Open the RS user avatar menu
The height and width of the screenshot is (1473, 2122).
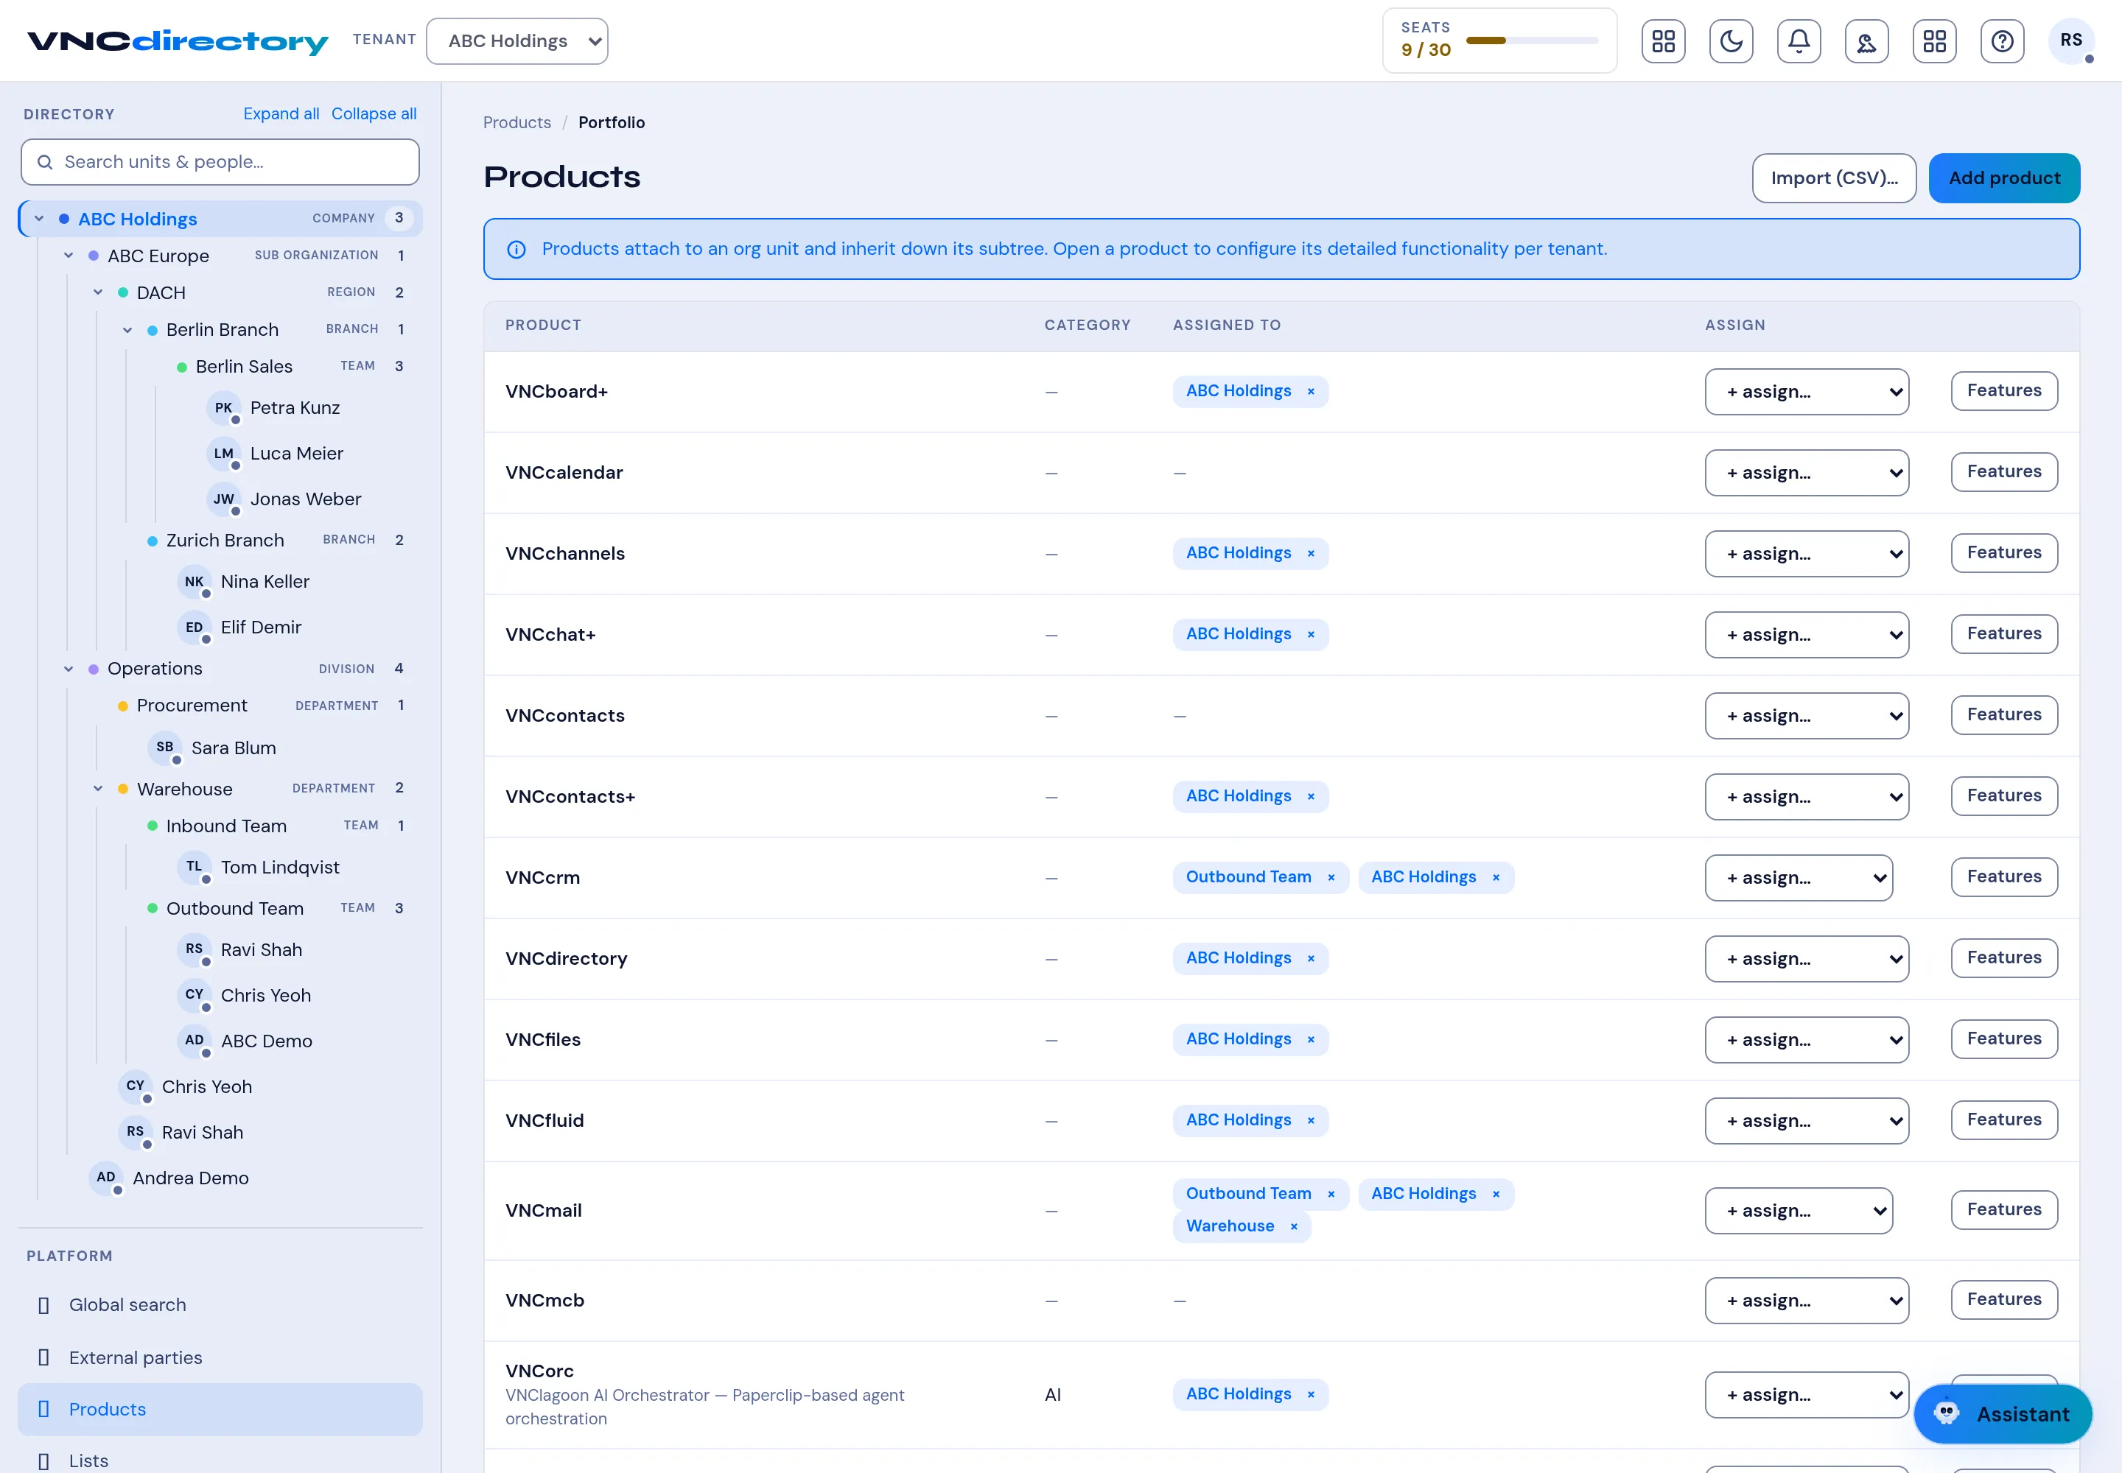pyautogui.click(x=2070, y=41)
